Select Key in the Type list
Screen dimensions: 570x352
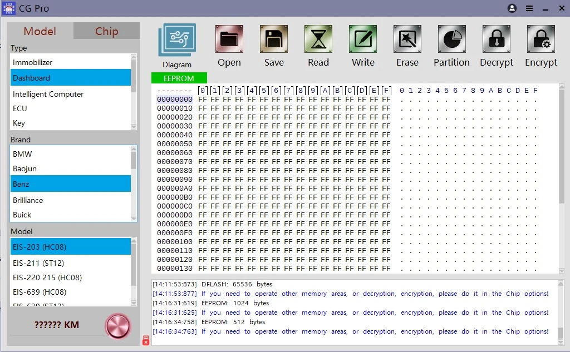tap(71, 123)
